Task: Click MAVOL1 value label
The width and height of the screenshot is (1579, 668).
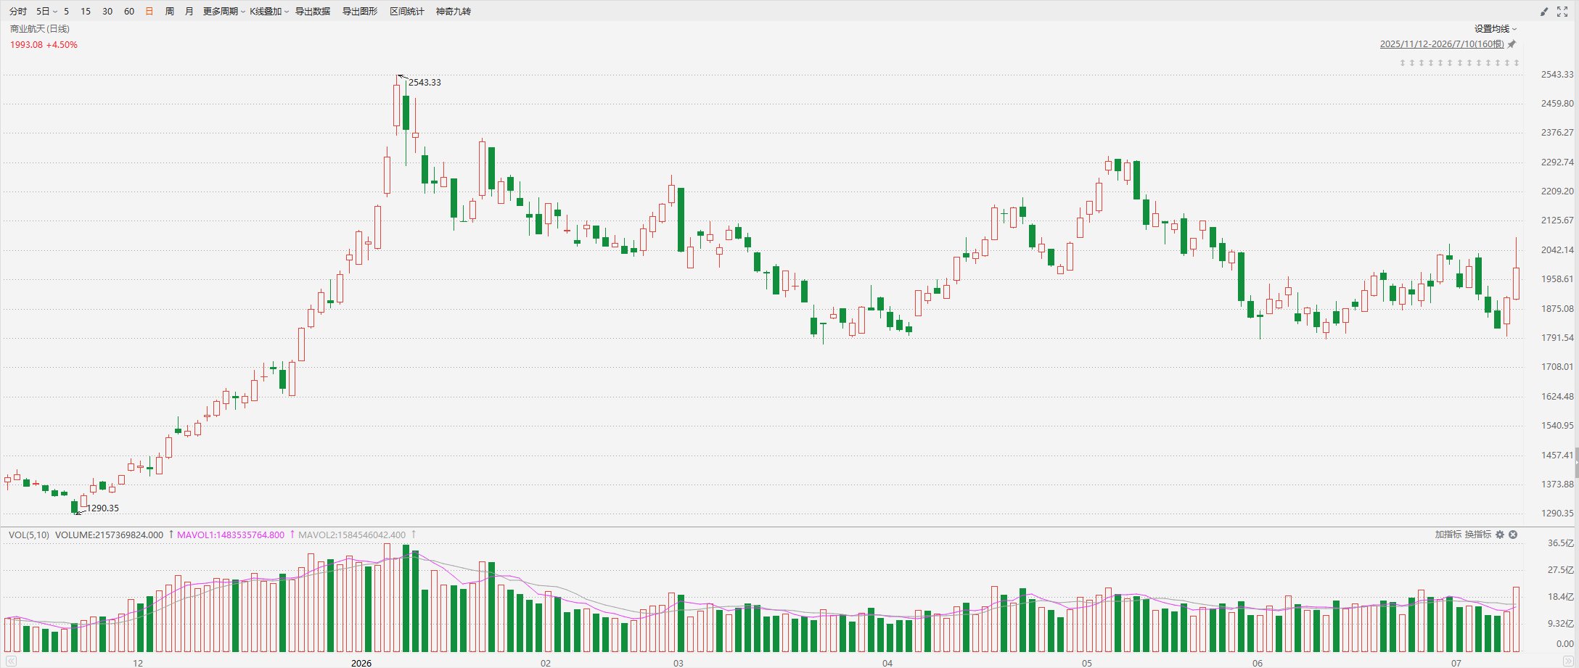Action: [231, 535]
